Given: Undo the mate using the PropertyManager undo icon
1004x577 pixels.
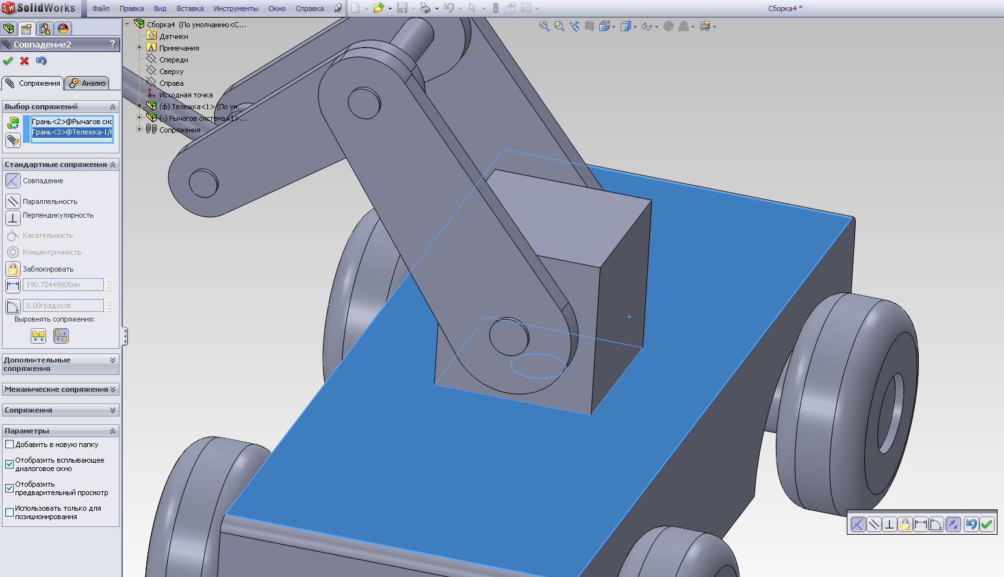Looking at the screenshot, I should point(42,61).
